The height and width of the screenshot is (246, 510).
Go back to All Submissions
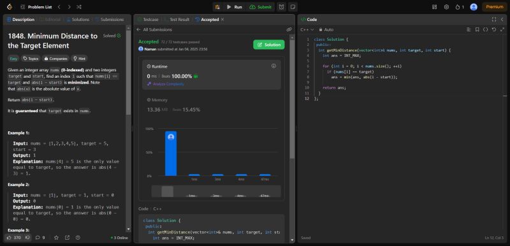click(x=154, y=29)
